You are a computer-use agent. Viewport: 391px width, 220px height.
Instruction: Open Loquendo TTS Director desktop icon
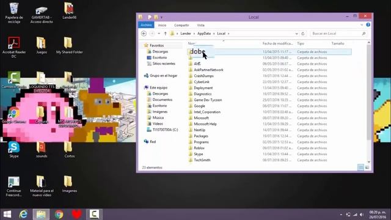point(42,82)
